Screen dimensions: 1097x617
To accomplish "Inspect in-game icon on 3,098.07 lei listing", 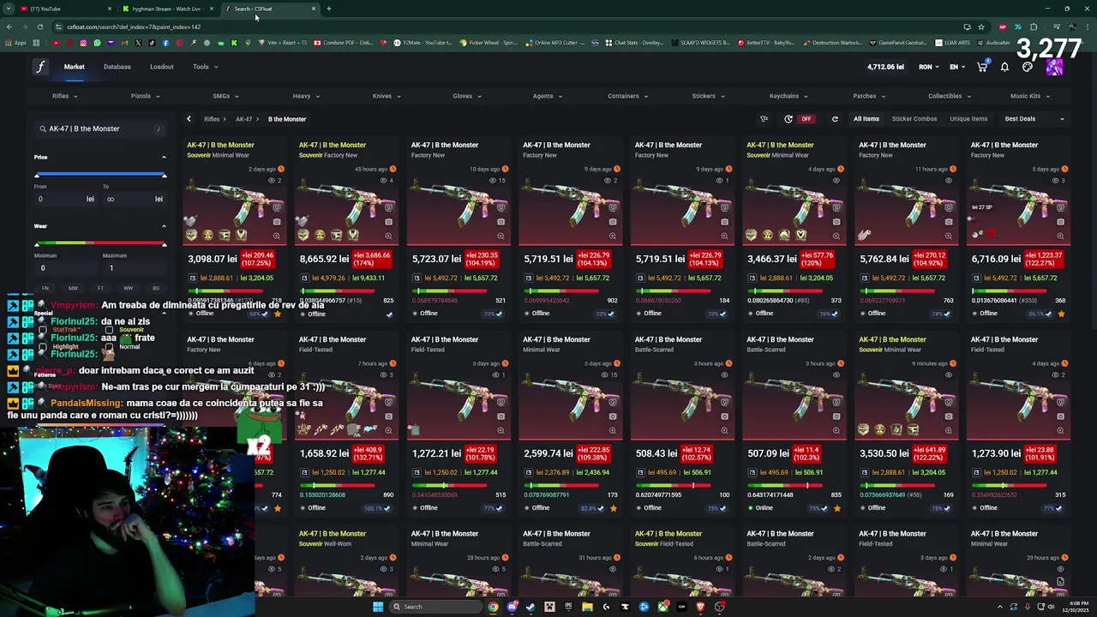I will coord(277,207).
